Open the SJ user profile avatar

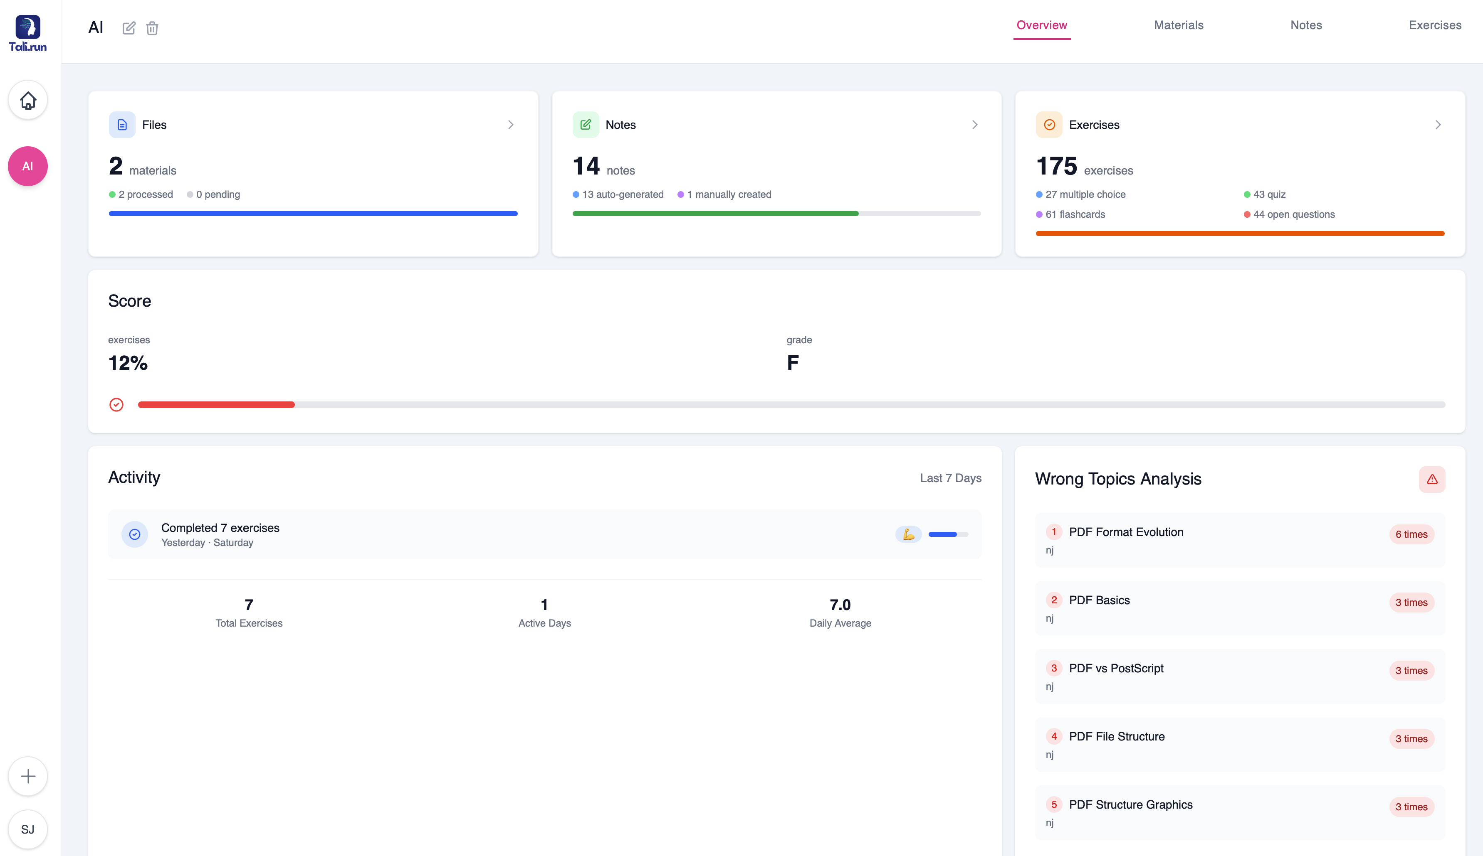coord(27,829)
